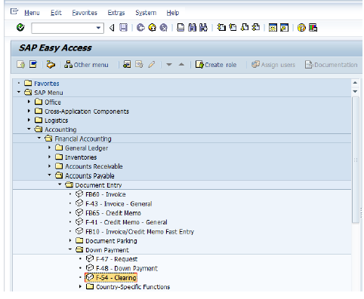Expand the Document Parking folder
The height and width of the screenshot is (299, 364).
[70, 240]
